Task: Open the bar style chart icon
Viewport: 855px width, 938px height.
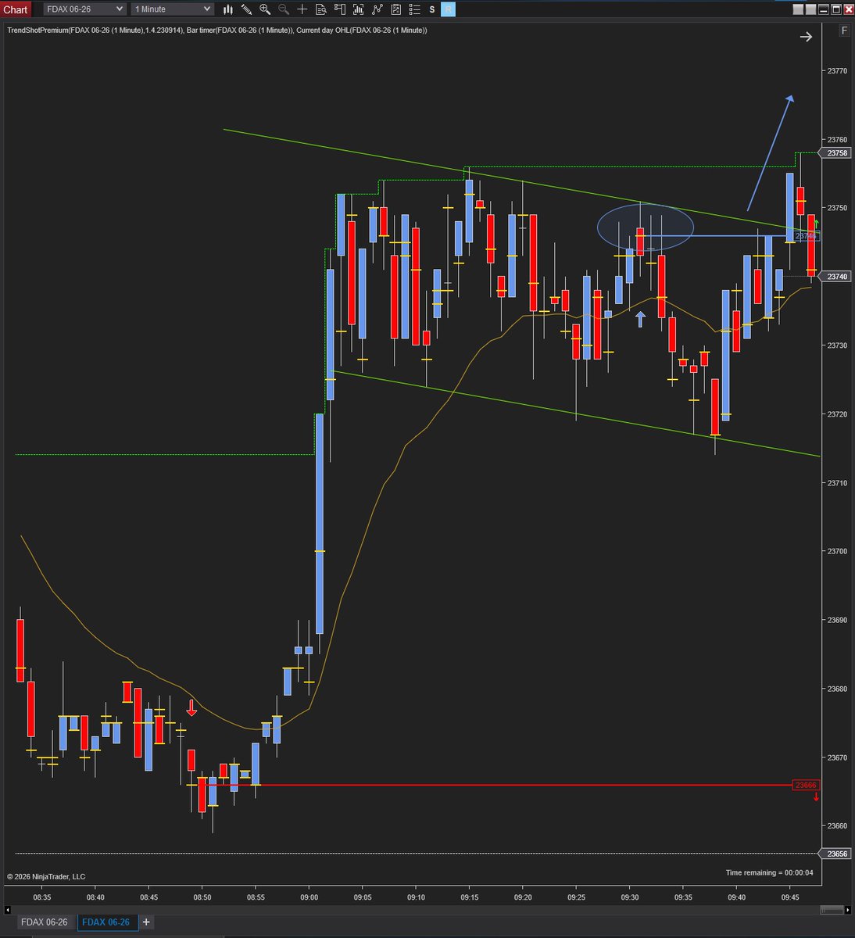Action: tap(228, 9)
